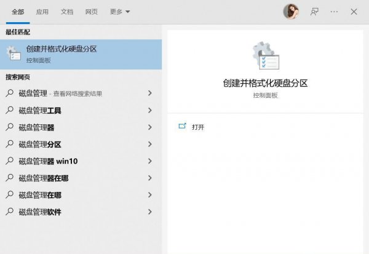Expand chevron for 磁盘管理 web results
Viewport: 369px width, 254px height.
coord(150,93)
